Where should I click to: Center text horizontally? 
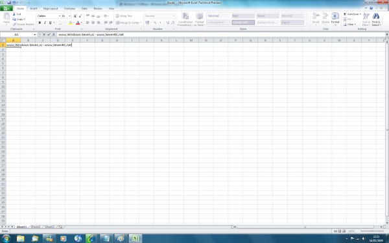93,23
